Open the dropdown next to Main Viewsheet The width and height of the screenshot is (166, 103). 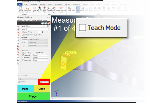62,99
